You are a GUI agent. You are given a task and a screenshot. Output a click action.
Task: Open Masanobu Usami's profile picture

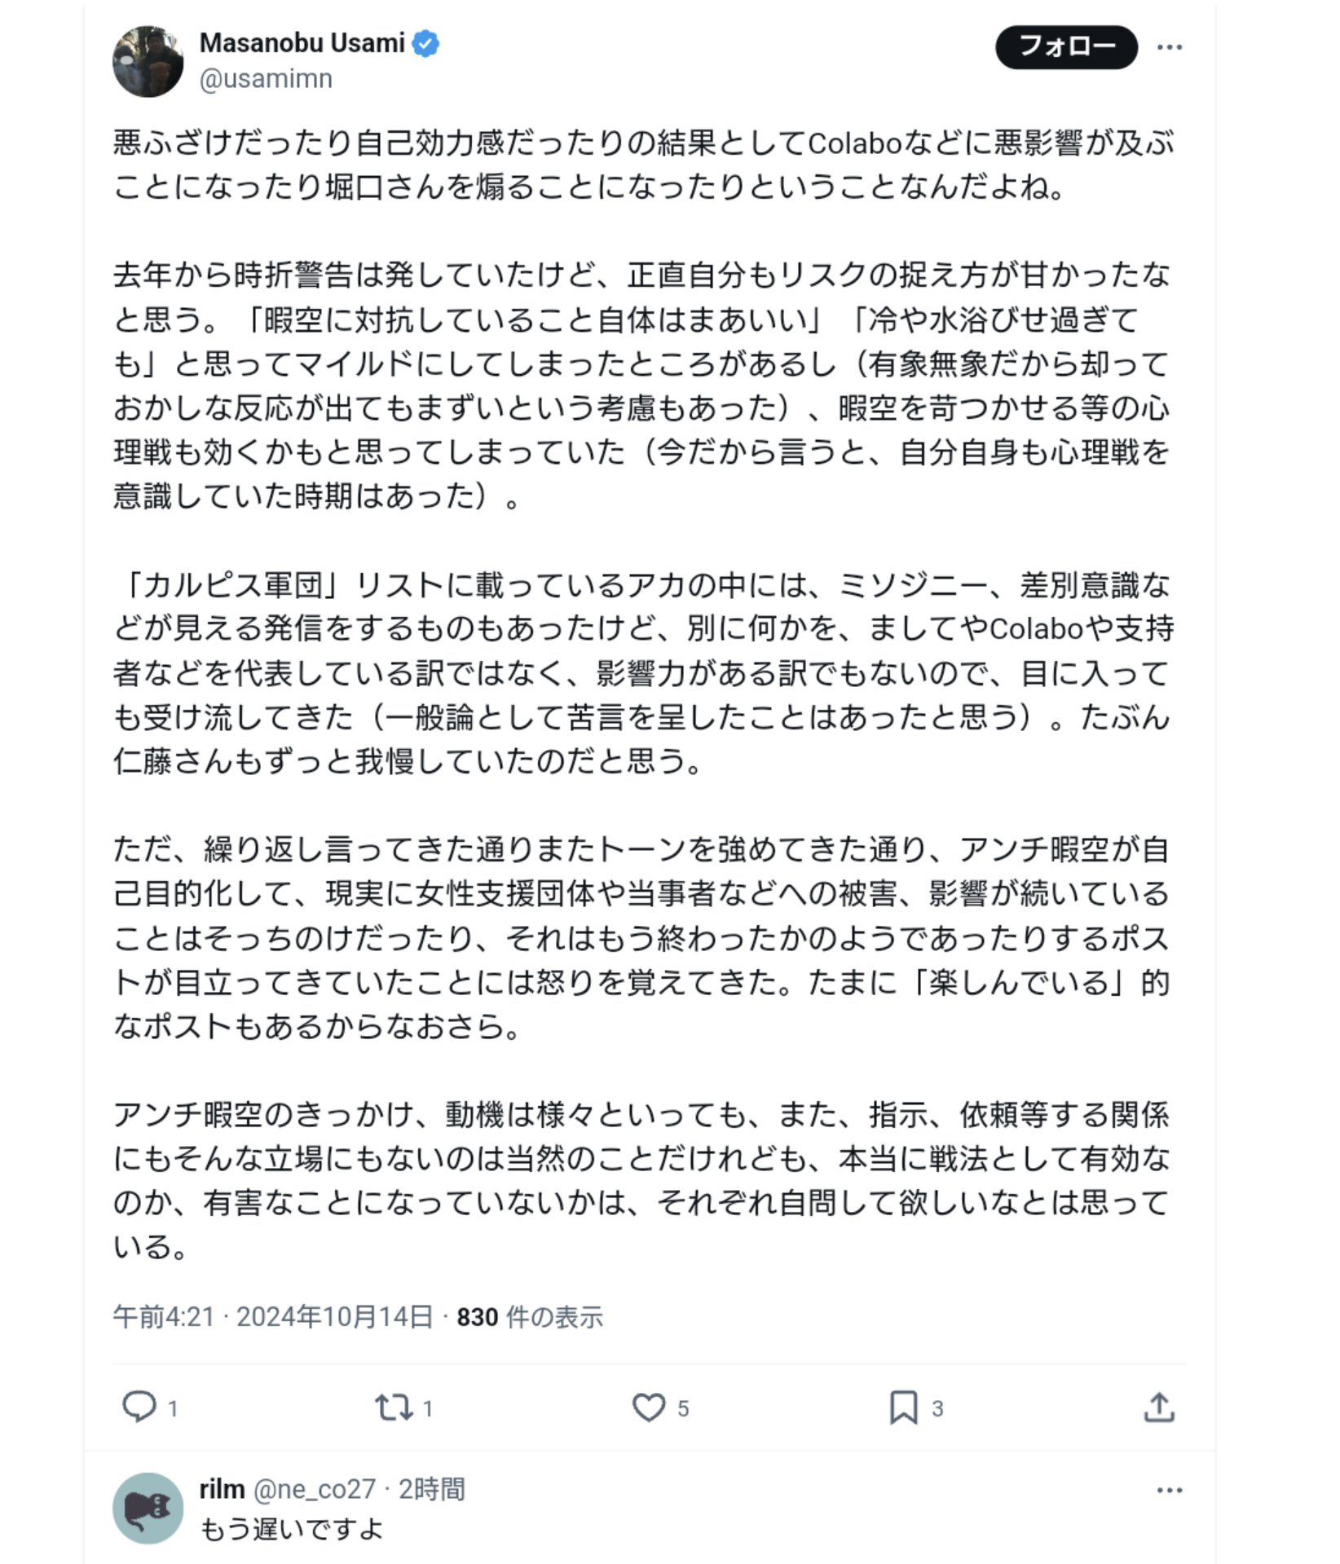point(148,61)
